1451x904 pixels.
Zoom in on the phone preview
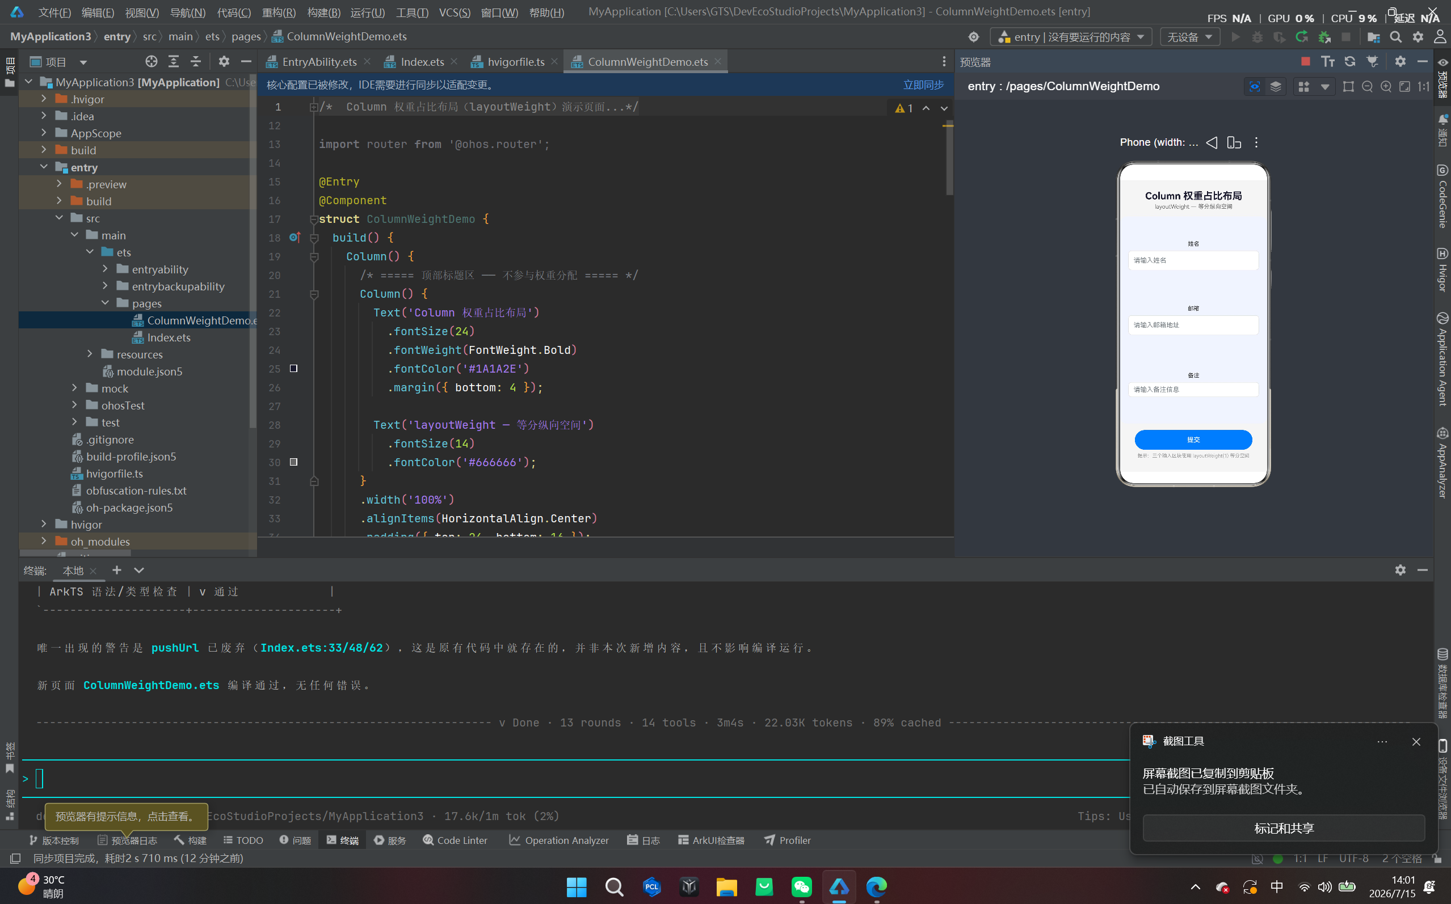point(1386,87)
